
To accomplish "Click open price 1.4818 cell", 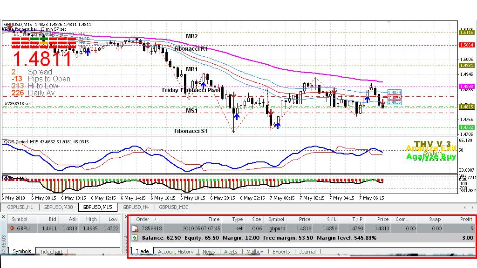I will pyautogui.click(x=304, y=228).
